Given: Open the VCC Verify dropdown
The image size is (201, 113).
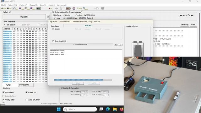Looking at the screenshot, I should click(87, 95).
